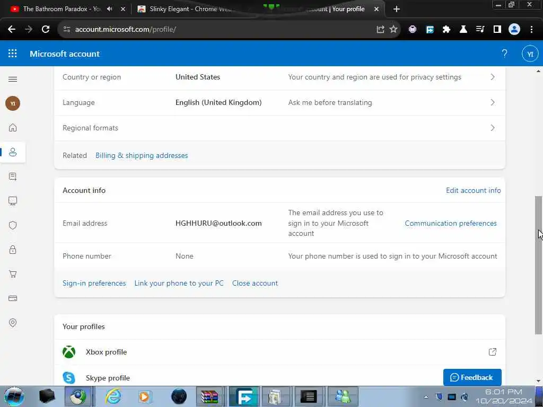
Task: Click Link your phone to your PC
Action: pos(179,283)
